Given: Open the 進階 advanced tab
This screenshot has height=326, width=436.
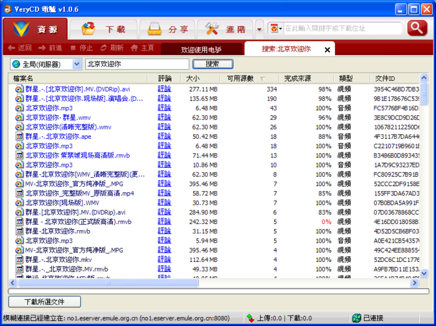Looking at the screenshot, I should pyautogui.click(x=225, y=29).
